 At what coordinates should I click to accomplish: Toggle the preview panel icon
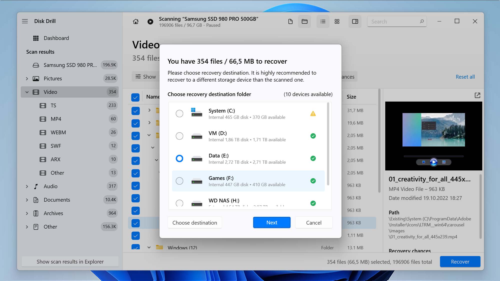[355, 21]
